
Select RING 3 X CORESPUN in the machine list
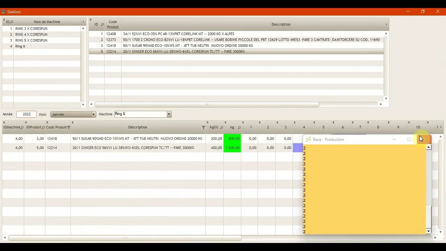click(31, 29)
